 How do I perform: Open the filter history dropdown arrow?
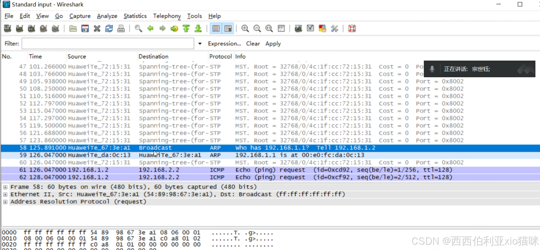pyautogui.click(x=200, y=44)
